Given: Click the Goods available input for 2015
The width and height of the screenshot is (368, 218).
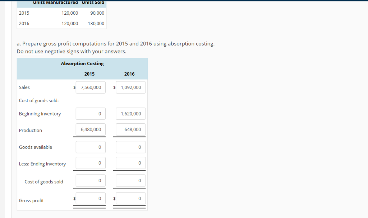Looking at the screenshot, I should (90, 147).
